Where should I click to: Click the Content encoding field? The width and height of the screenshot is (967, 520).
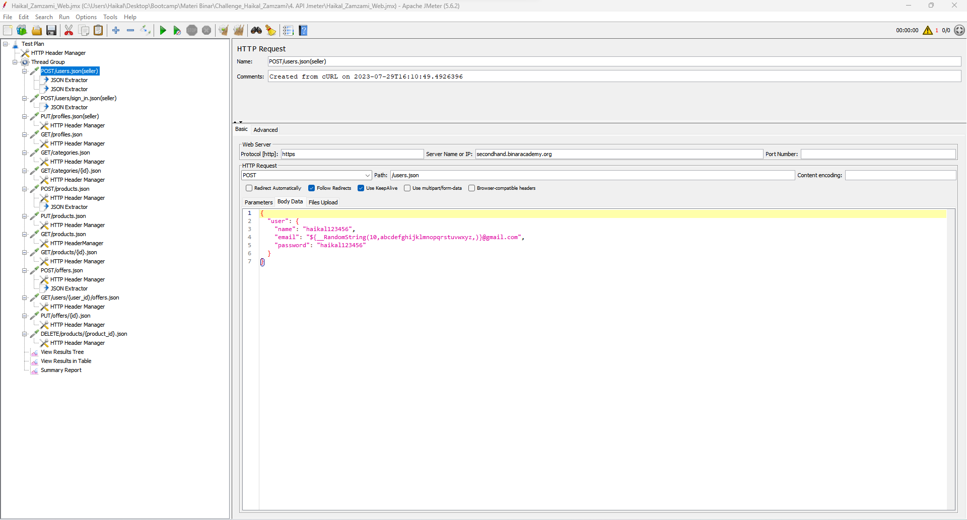(900, 175)
